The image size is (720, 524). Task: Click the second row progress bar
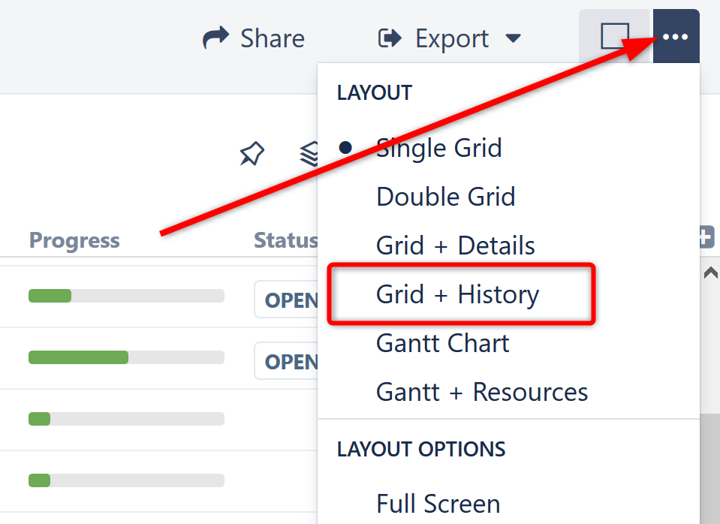(126, 357)
